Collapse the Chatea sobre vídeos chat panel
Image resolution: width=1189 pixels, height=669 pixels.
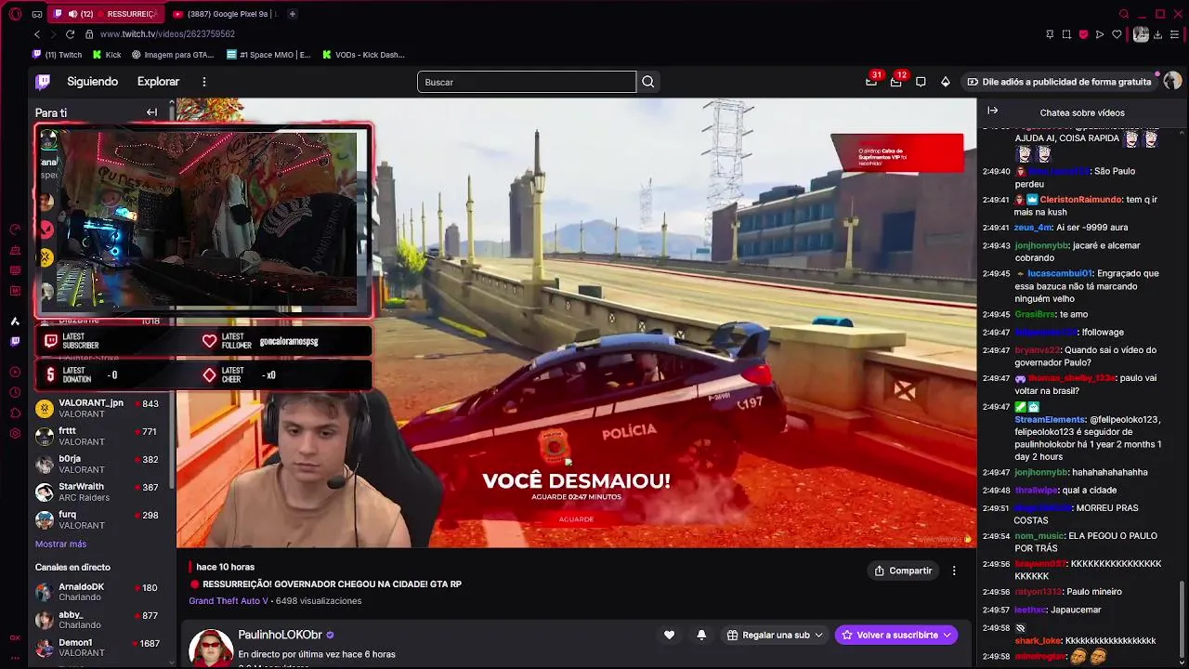(992, 111)
